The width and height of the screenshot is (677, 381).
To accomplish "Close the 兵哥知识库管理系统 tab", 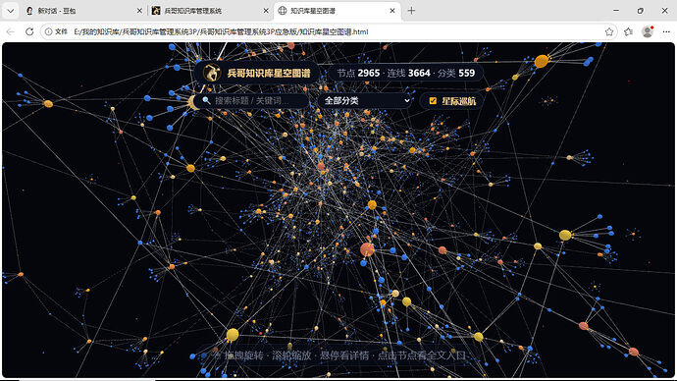I will [266, 11].
